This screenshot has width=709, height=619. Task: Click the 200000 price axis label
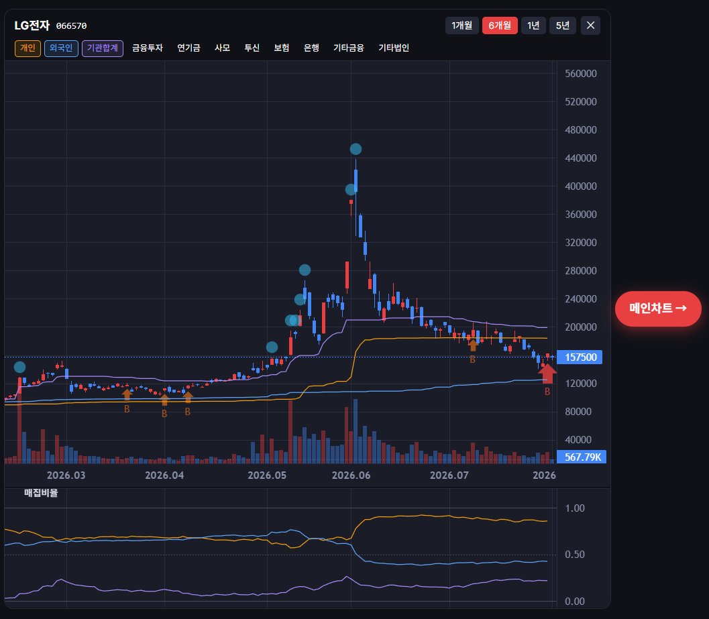tap(581, 327)
